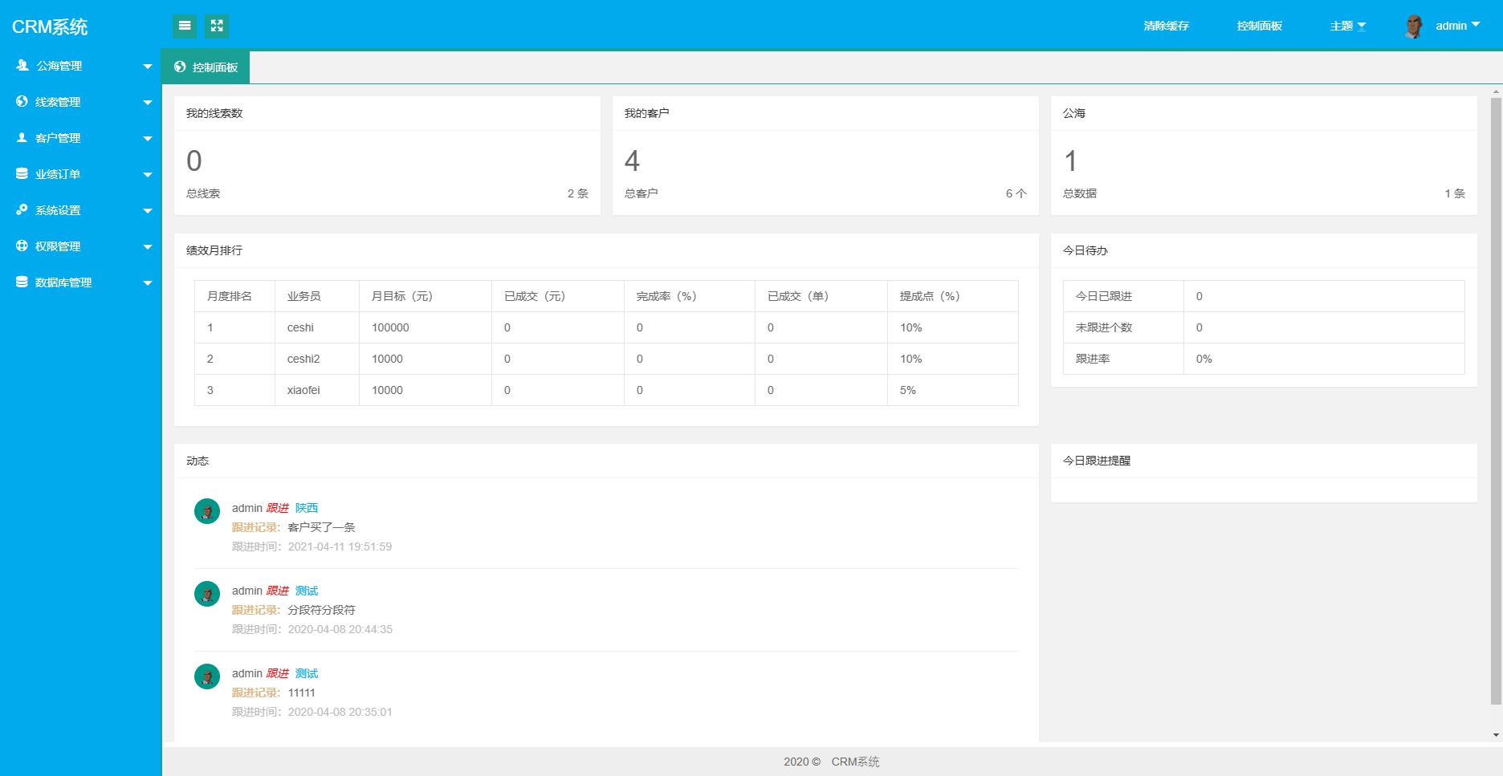Open the 主题 theme dropdown

1347,26
